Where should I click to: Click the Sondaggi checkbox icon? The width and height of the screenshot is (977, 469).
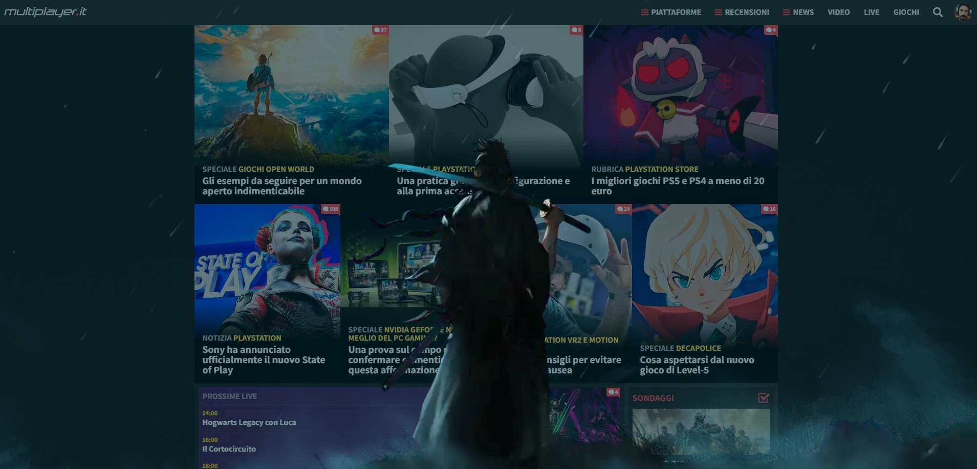tap(764, 398)
